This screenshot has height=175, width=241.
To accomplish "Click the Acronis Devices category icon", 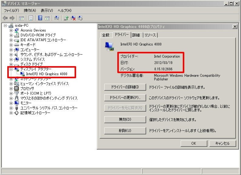I will [x=17, y=30].
